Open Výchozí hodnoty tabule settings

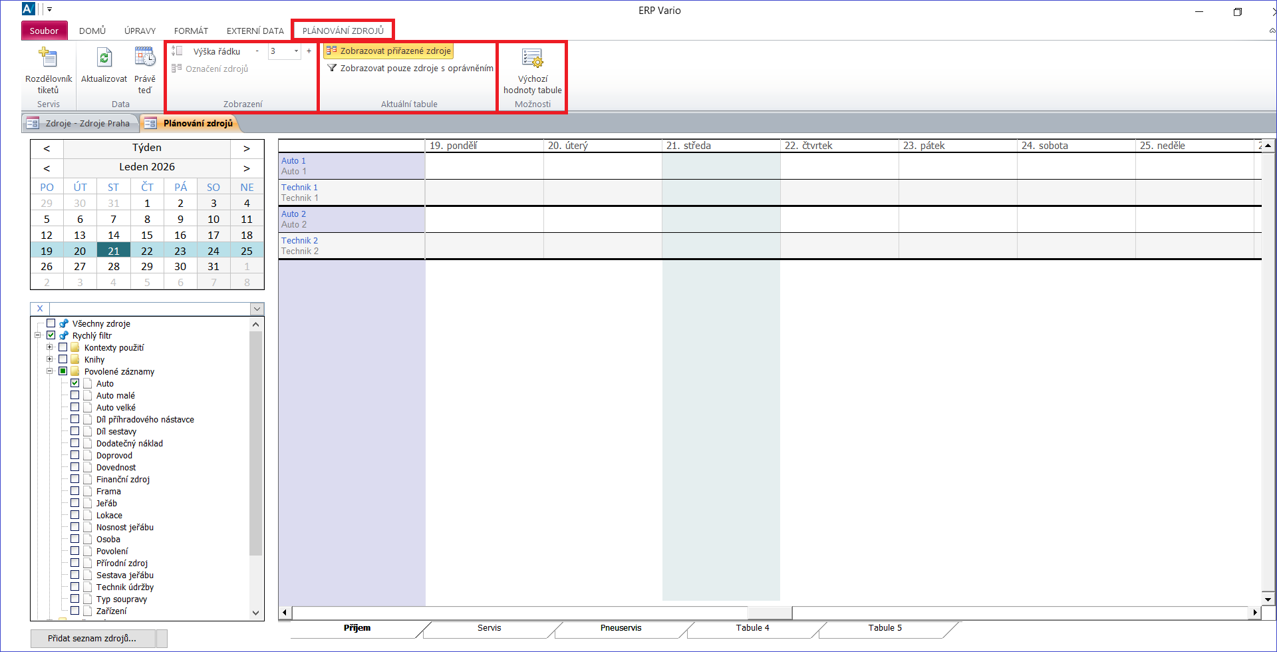[x=532, y=60]
